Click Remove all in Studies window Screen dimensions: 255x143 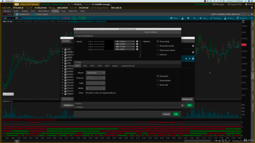click(187, 99)
